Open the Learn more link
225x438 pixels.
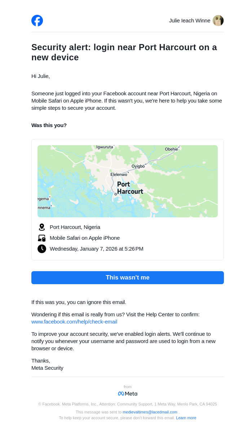pyautogui.click(x=186, y=418)
